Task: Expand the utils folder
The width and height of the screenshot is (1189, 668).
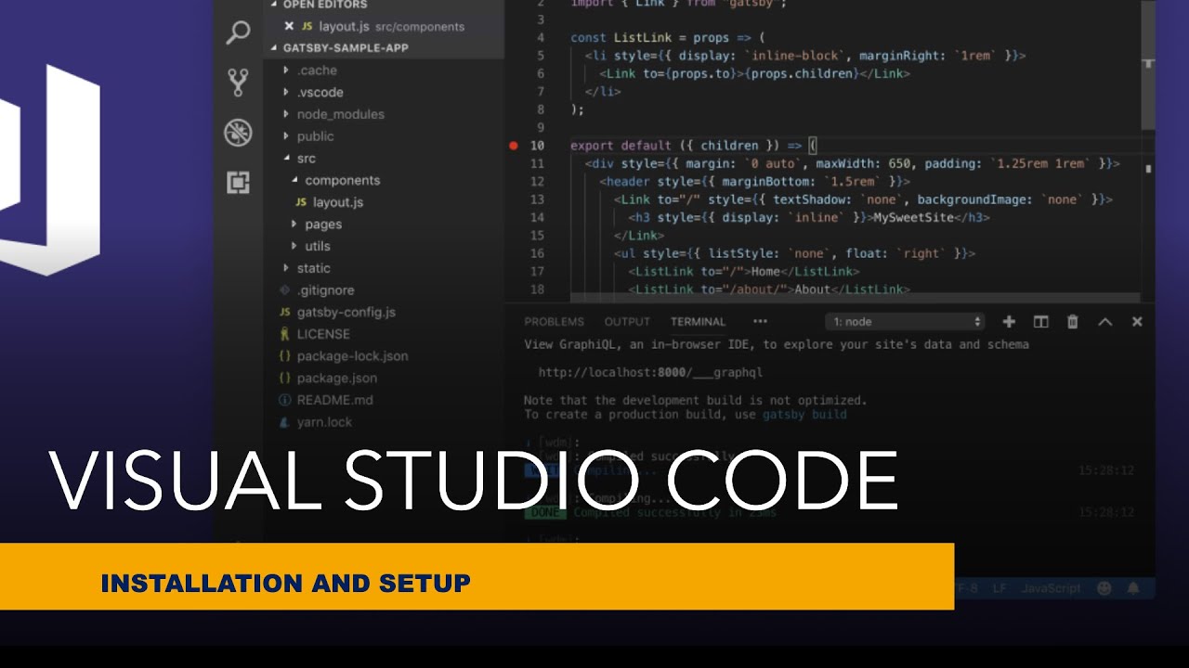Action: [x=294, y=246]
